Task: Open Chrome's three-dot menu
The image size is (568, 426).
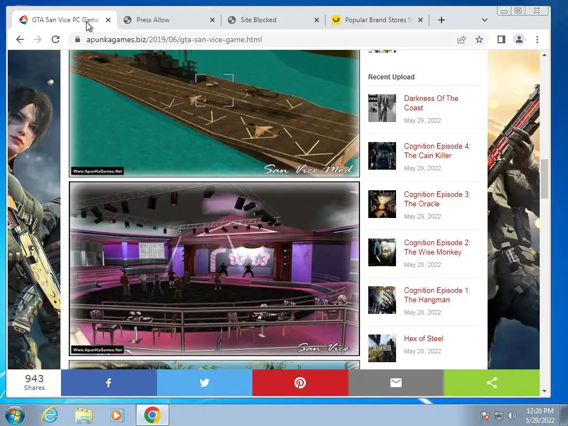Action: coord(537,39)
